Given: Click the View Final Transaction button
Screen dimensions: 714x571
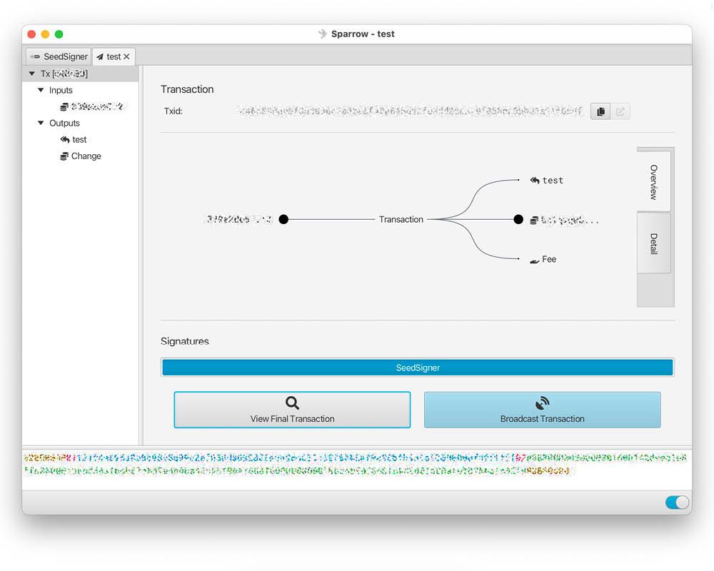Looking at the screenshot, I should (x=292, y=410).
